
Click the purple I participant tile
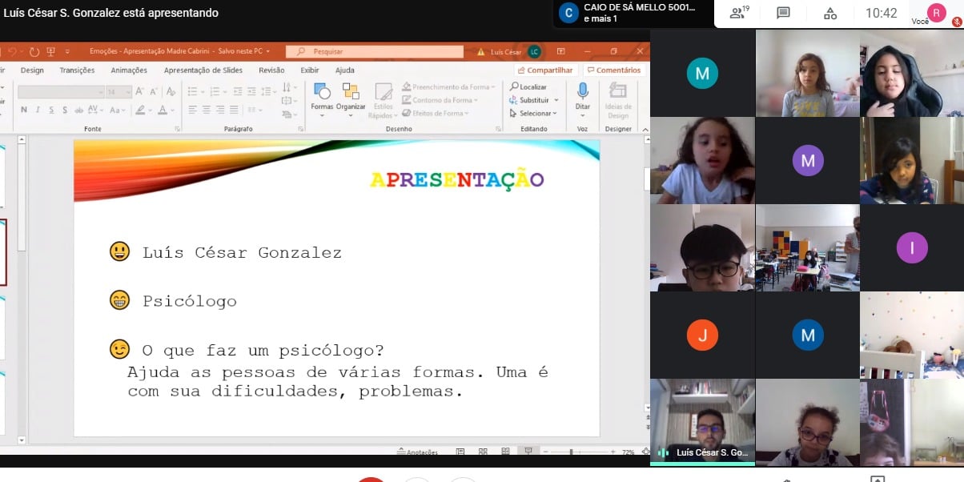point(912,247)
